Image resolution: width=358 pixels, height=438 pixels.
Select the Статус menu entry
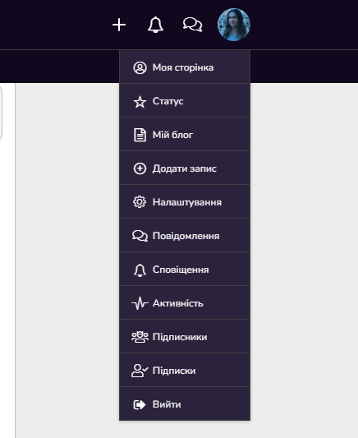[x=185, y=101]
